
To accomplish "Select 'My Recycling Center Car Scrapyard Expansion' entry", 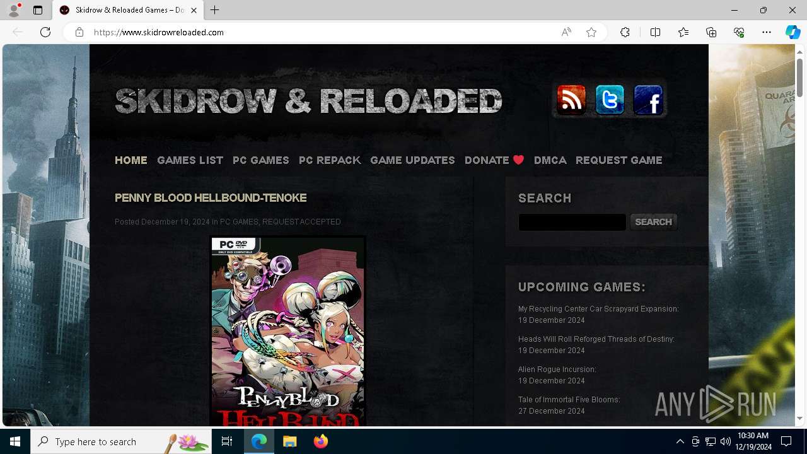I will pos(598,309).
